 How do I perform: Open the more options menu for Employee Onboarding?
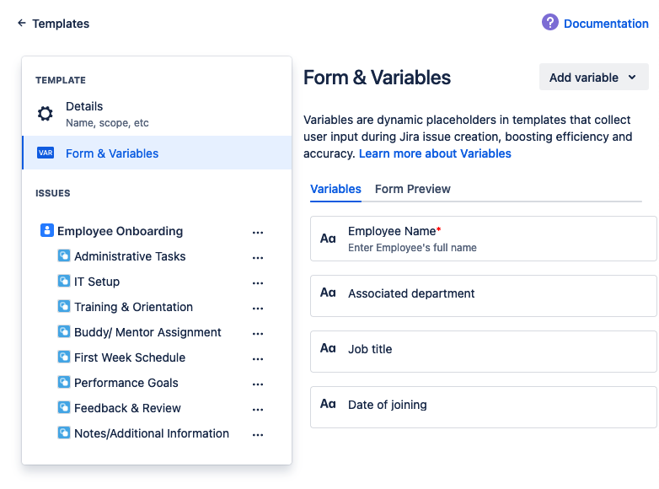[258, 232]
